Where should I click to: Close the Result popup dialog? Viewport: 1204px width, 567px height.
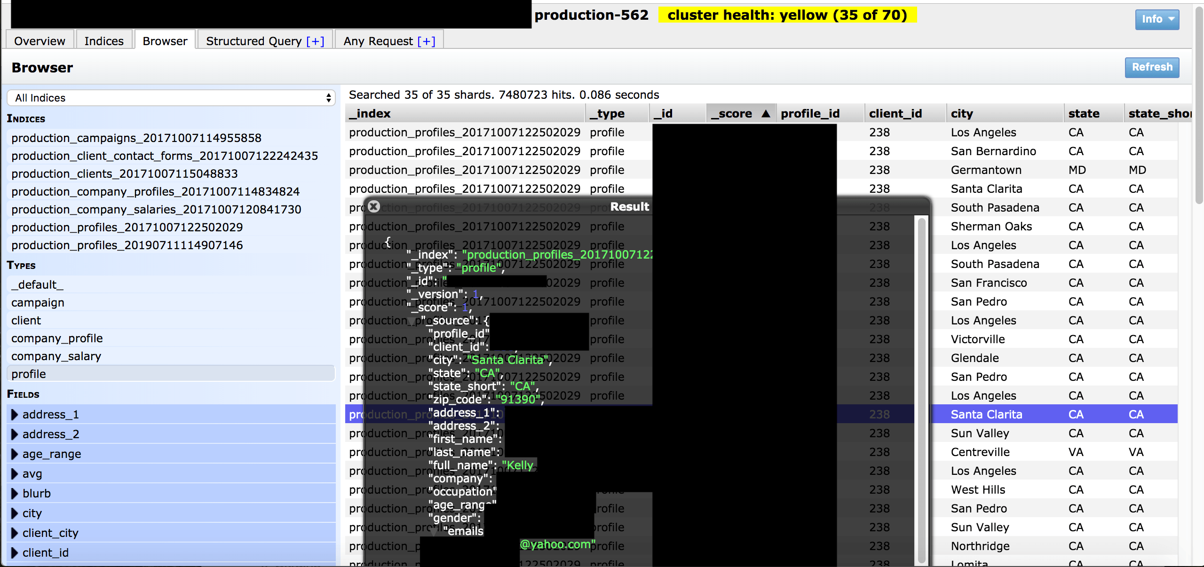[374, 206]
